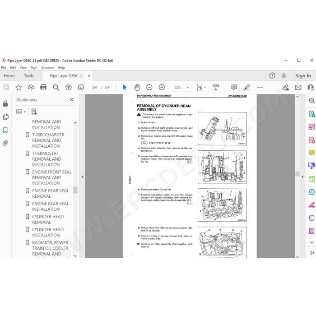Open the security lock panel
The width and height of the screenshot is (316, 316).
[5, 103]
